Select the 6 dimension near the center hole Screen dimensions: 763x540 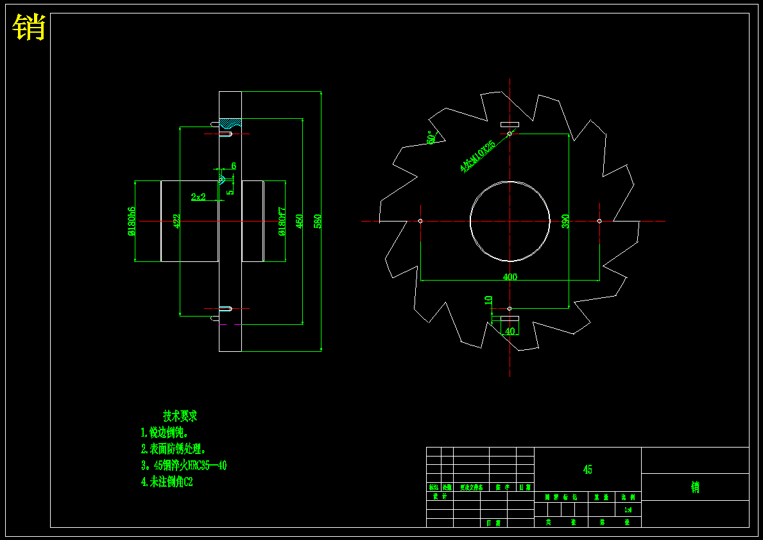234,166
